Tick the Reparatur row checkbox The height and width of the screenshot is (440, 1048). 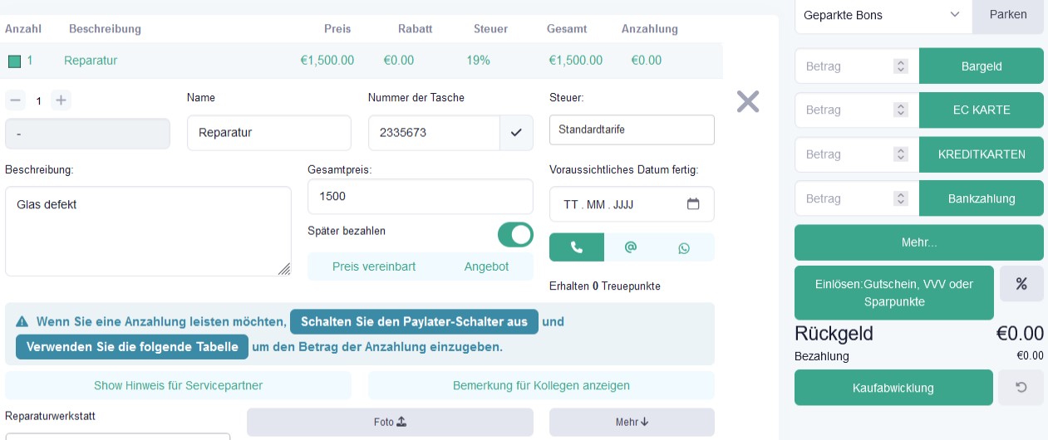[14, 61]
